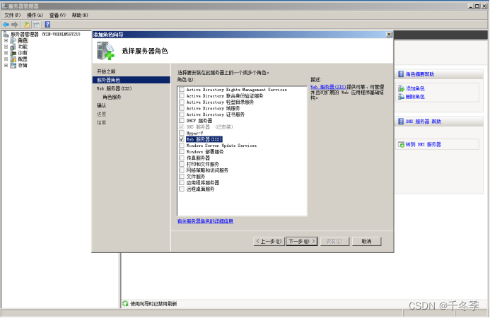Check Active Directory 证书服务 role
Viewport: 490px width, 318px height.
click(182, 114)
